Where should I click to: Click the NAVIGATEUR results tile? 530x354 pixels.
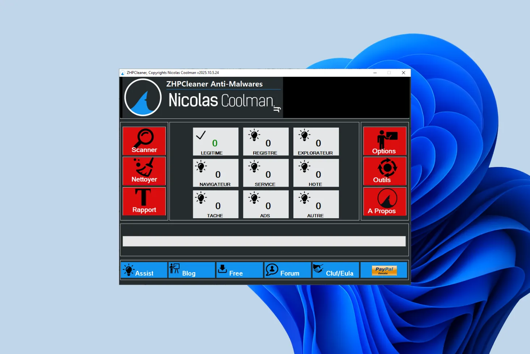(216, 173)
